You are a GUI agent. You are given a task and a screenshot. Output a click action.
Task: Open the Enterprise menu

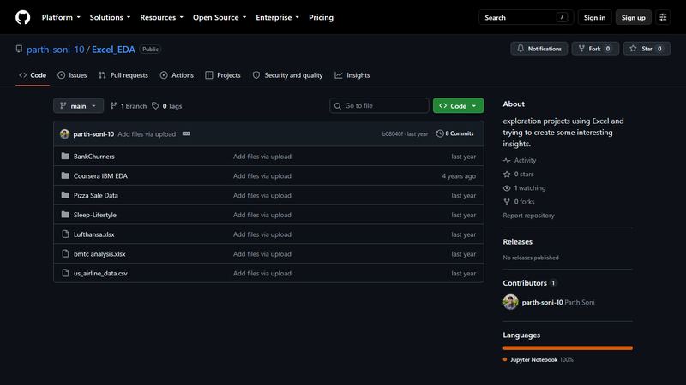(277, 17)
